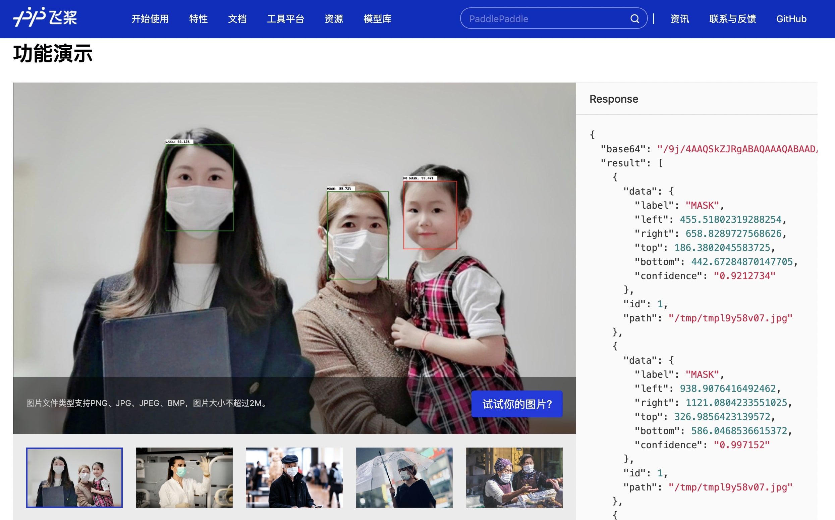Click the right value 1121.0804233551025

click(736, 403)
